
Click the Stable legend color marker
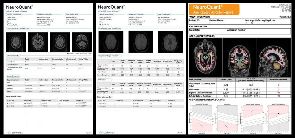(x=76, y=54)
